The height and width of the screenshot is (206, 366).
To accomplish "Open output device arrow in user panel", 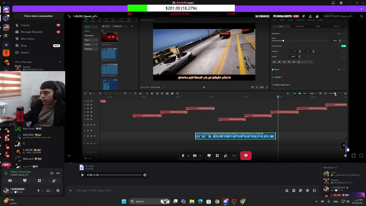I will [52, 191].
